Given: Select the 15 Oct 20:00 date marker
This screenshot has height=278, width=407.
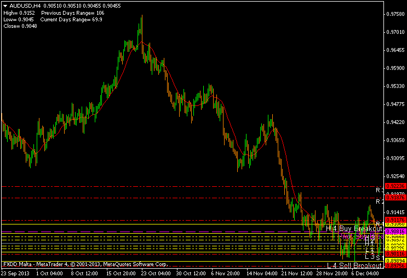Looking at the screenshot, I should [x=120, y=273].
